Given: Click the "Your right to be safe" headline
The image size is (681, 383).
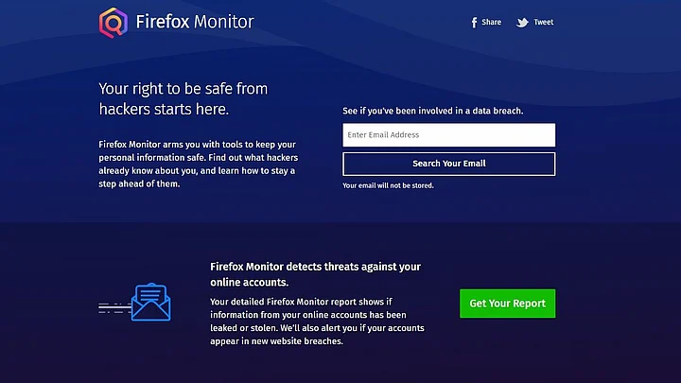Looking at the screenshot, I should [183, 89].
